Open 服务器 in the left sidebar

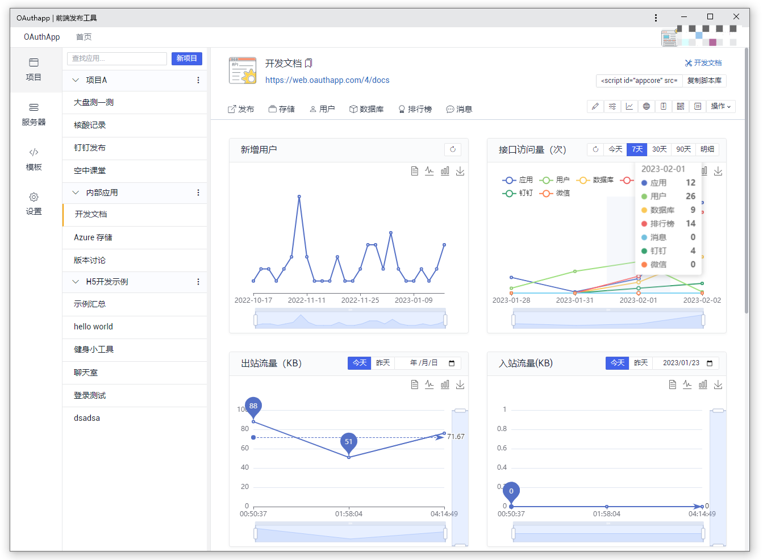(34, 114)
